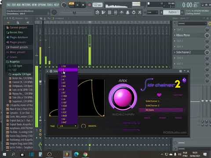Select the highlighted third preset row
This screenshot has width=211, height=158.
(161, 110)
